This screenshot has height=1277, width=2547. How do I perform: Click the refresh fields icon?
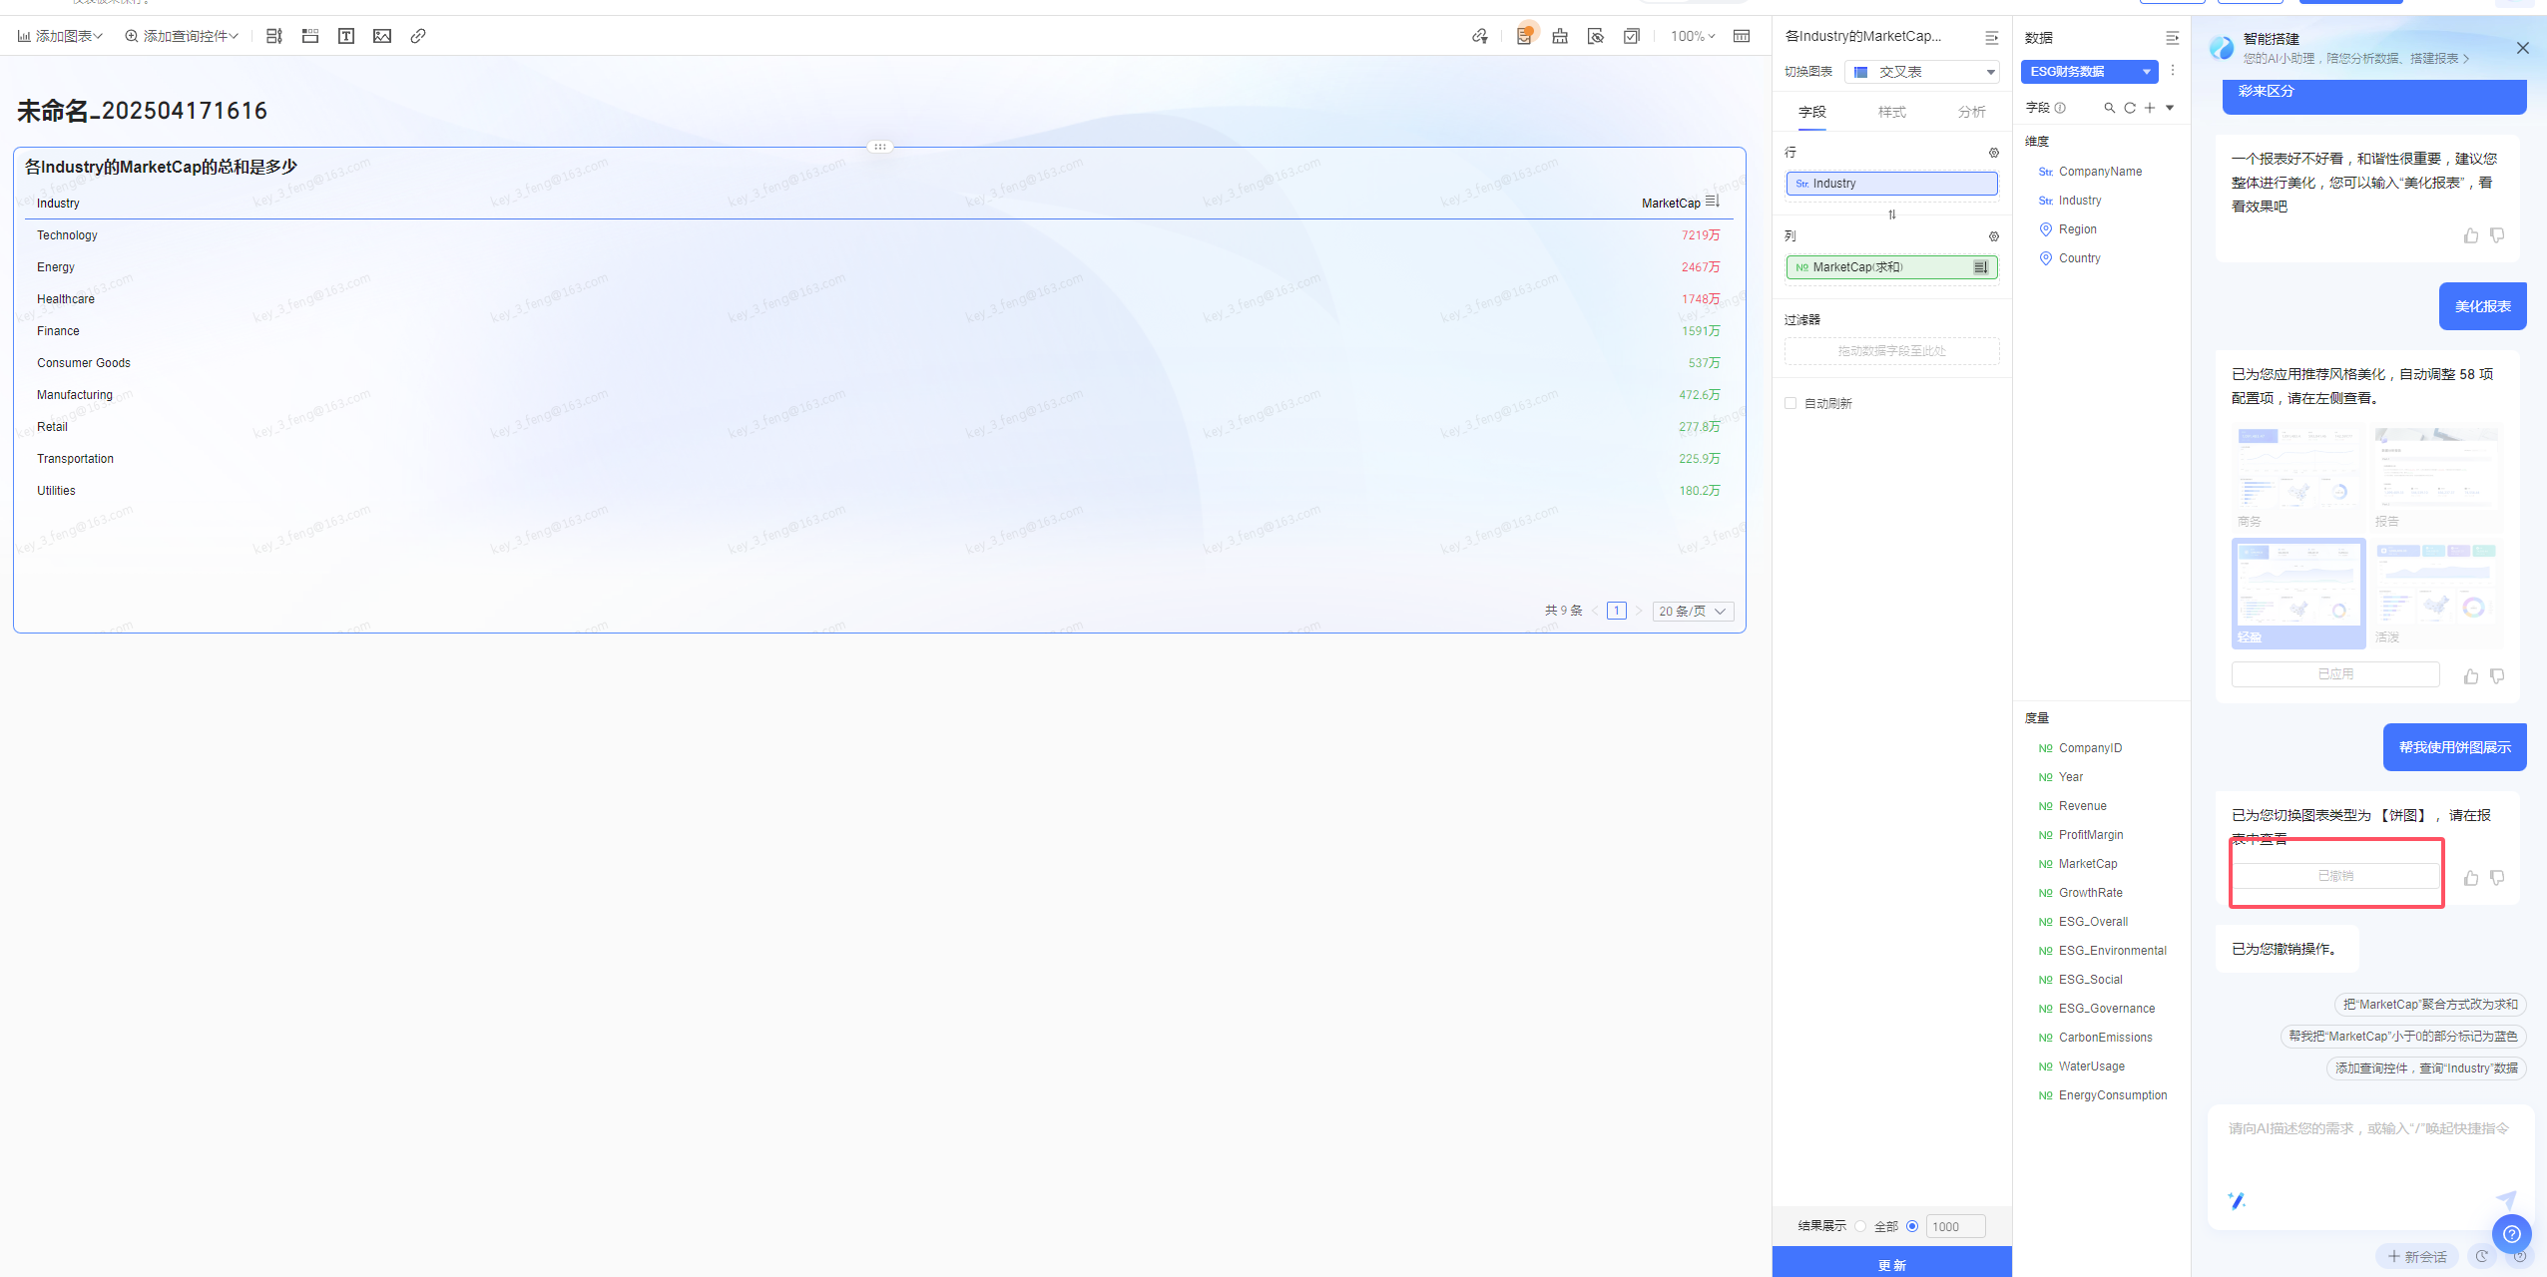[2130, 108]
